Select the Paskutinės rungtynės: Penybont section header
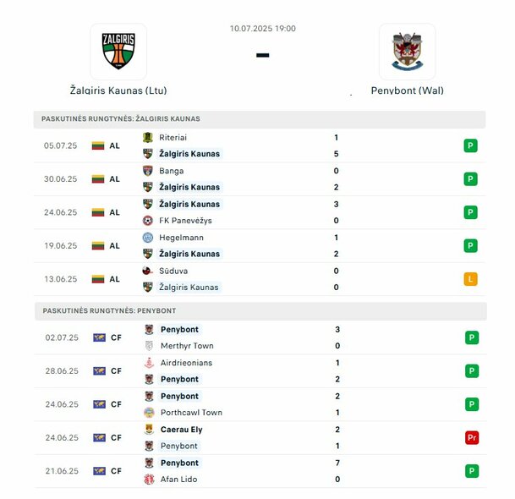This screenshot has width=515, height=499. pos(260,310)
